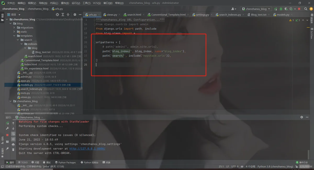The image size is (314, 170).
Task: Click the profiler run icon in toolbar
Action: [291, 9]
